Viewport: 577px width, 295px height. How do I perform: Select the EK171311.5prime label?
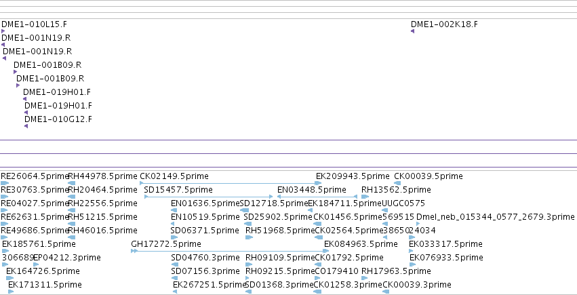[45, 285]
